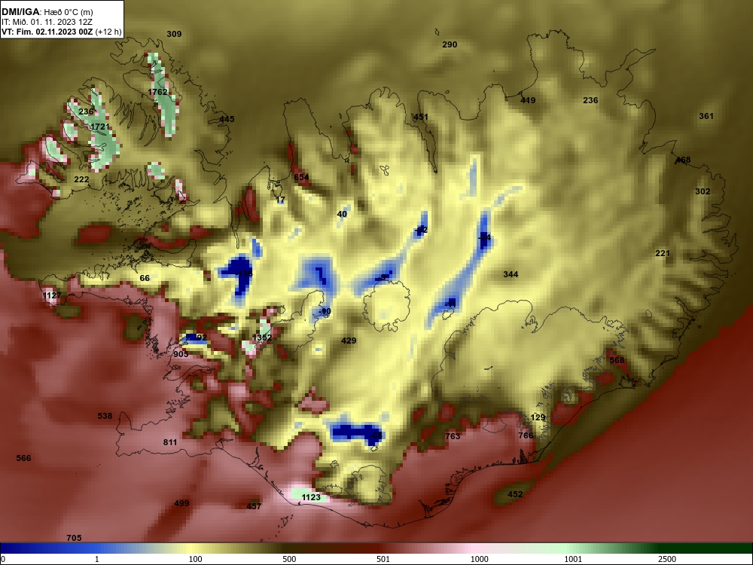Click the '100' tick on the color scale
The width and height of the screenshot is (753, 565).
tap(196, 559)
